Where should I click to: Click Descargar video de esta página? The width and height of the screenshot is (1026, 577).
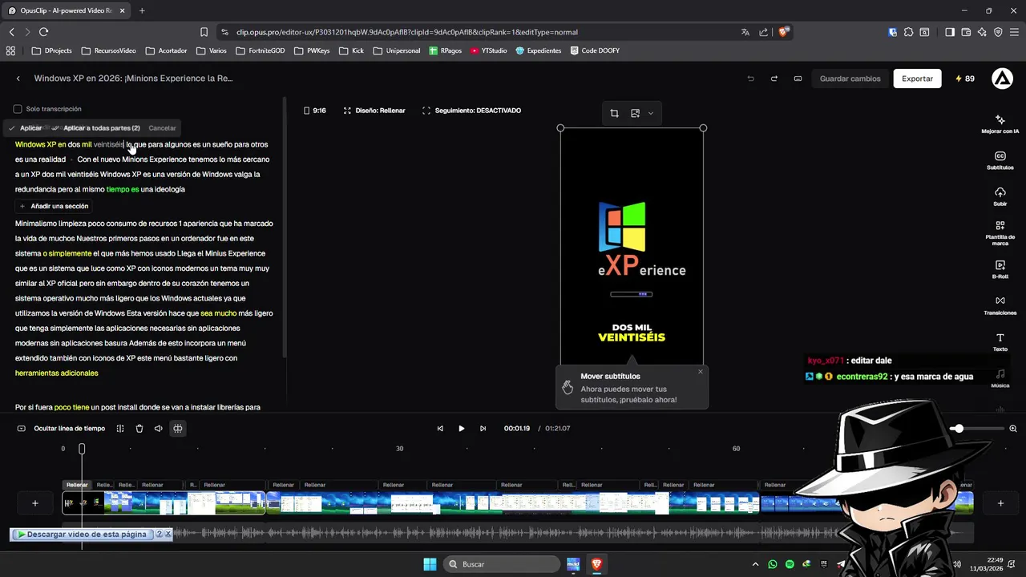(x=82, y=535)
